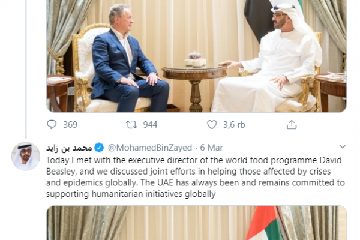Click man in white robe in photo

266,60
